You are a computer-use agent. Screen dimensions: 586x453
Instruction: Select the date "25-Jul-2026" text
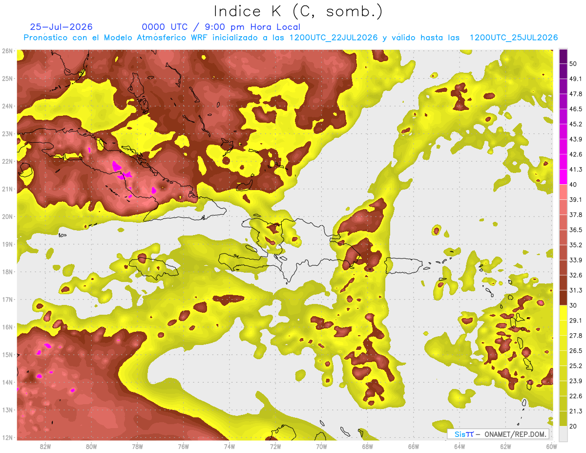point(61,27)
